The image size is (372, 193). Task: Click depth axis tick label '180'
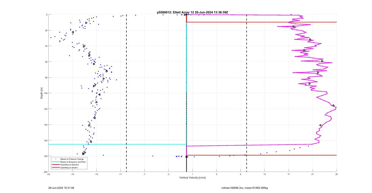tap(45, 156)
